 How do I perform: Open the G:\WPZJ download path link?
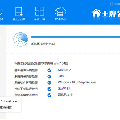pos(64,89)
